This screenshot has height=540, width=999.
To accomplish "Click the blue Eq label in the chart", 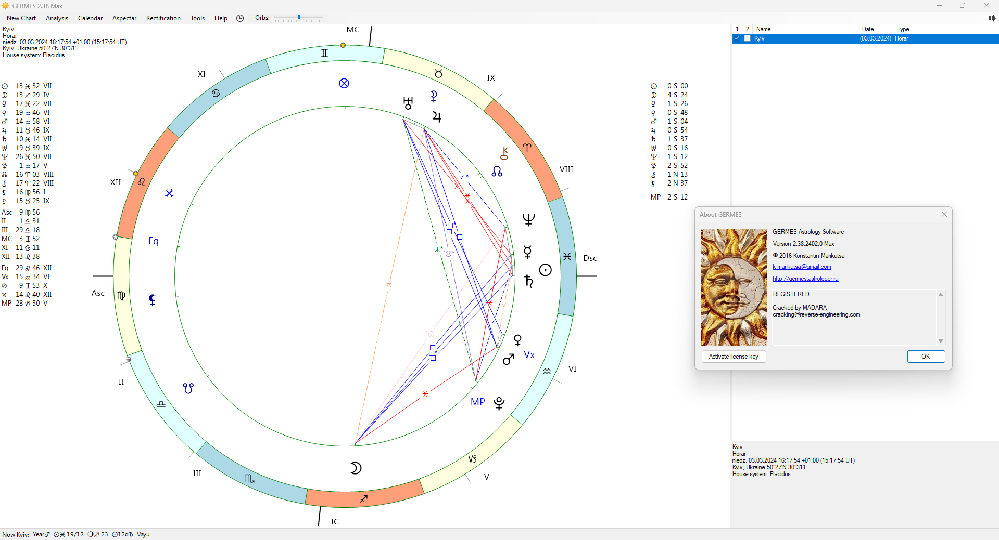I will [x=154, y=241].
